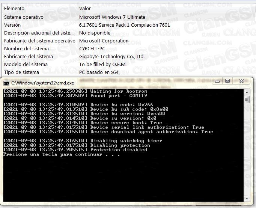
Task: Click the Valor column header
Action: (85, 9)
